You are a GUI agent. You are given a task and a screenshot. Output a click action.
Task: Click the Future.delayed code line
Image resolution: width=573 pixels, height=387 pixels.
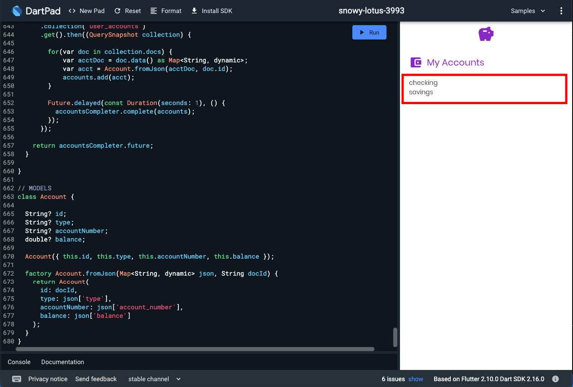136,103
